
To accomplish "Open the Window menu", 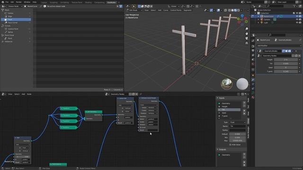I will pyautogui.click(x=27, y=2).
